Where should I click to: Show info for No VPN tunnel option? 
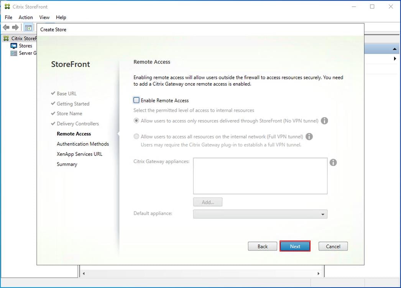(324, 121)
